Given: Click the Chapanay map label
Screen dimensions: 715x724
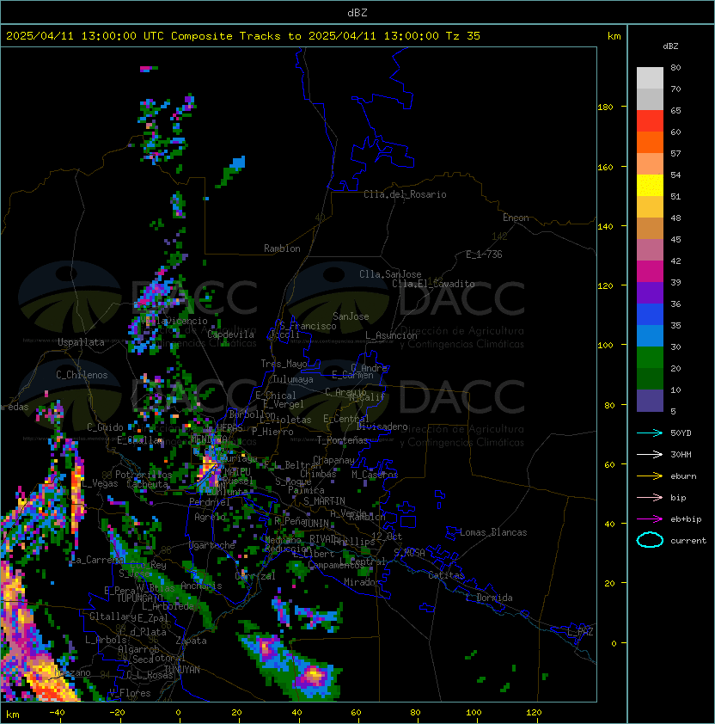Looking at the screenshot, I should pyautogui.click(x=333, y=460).
